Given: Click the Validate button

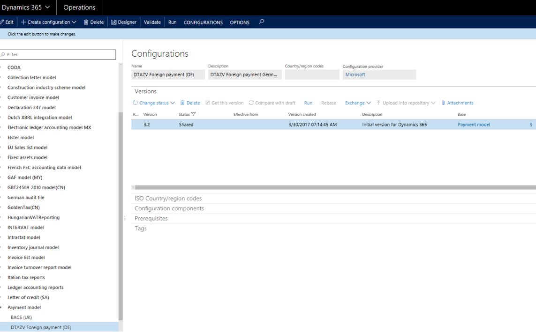Looking at the screenshot, I should click(x=152, y=22).
